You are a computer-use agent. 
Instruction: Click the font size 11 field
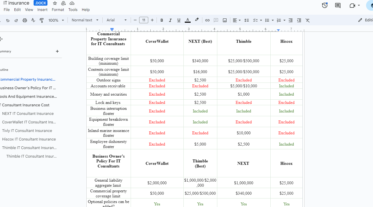[x=144, y=20]
